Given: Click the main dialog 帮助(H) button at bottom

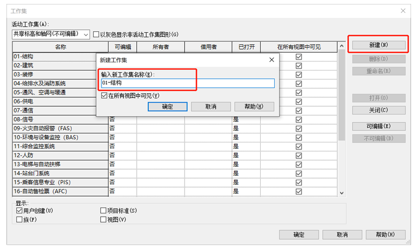Looking at the screenshot, I should coord(386,235).
